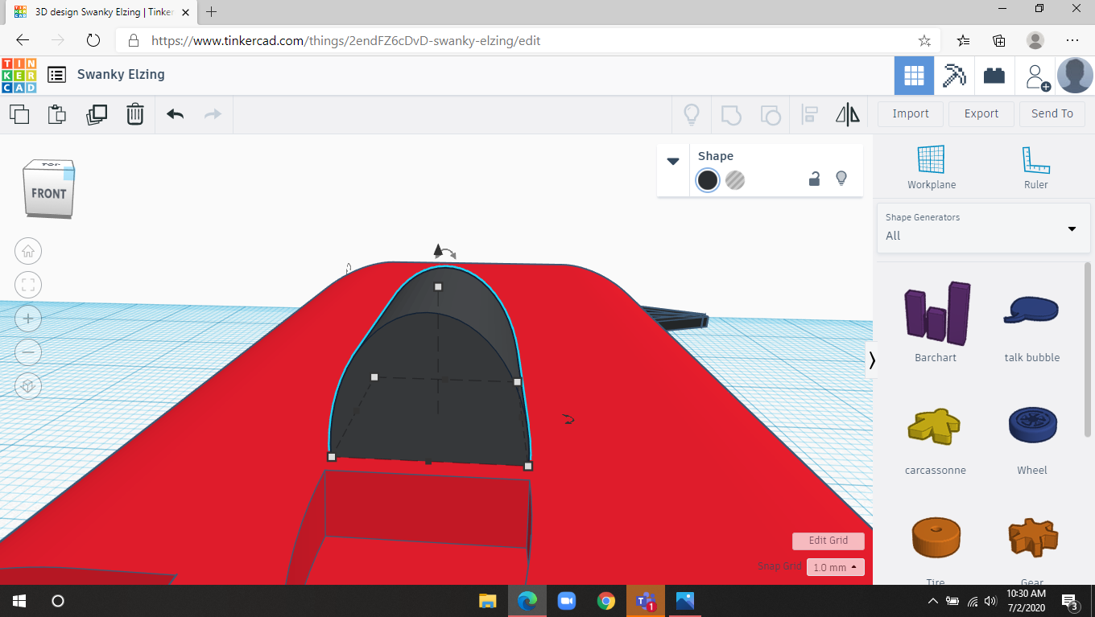Screen dimensions: 1095x617
Task: Duplicate the selected shape
Action: (x=97, y=114)
